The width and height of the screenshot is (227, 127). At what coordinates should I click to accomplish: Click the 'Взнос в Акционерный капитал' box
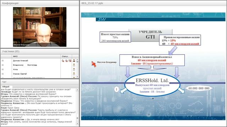pyautogui.click(x=152, y=60)
